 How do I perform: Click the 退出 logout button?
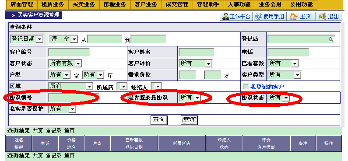click(329, 17)
